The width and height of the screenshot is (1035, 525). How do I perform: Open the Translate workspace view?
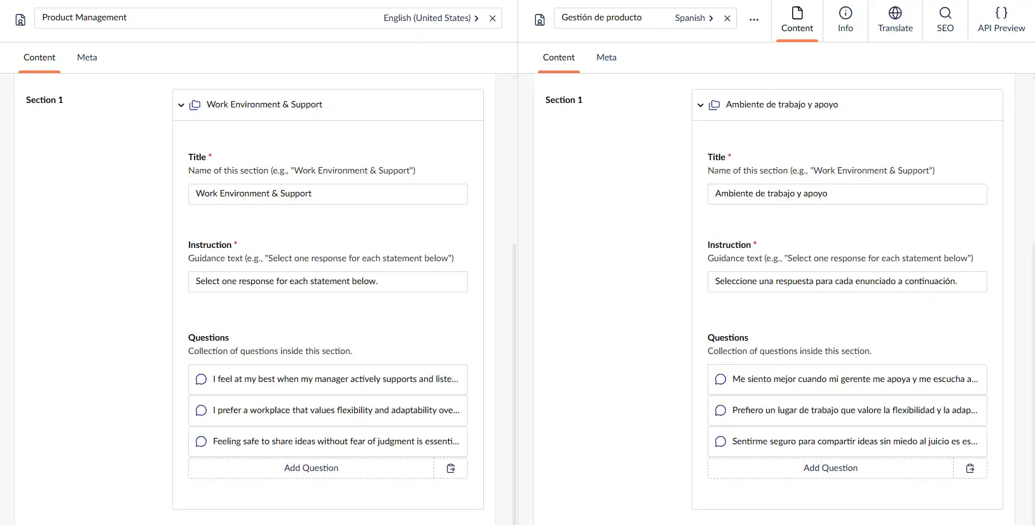[895, 21]
